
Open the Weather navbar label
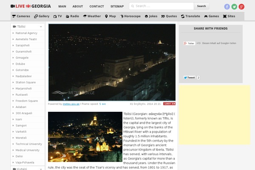pos(94,16)
